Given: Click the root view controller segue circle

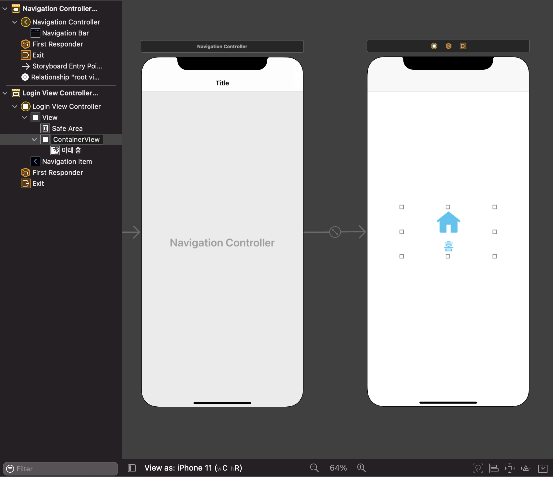Looking at the screenshot, I should coord(335,232).
